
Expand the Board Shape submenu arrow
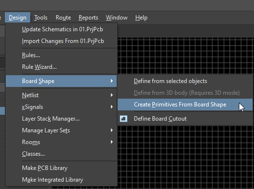tap(112, 81)
